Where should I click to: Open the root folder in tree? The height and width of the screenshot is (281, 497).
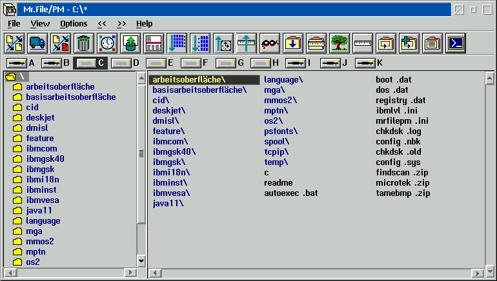point(14,77)
